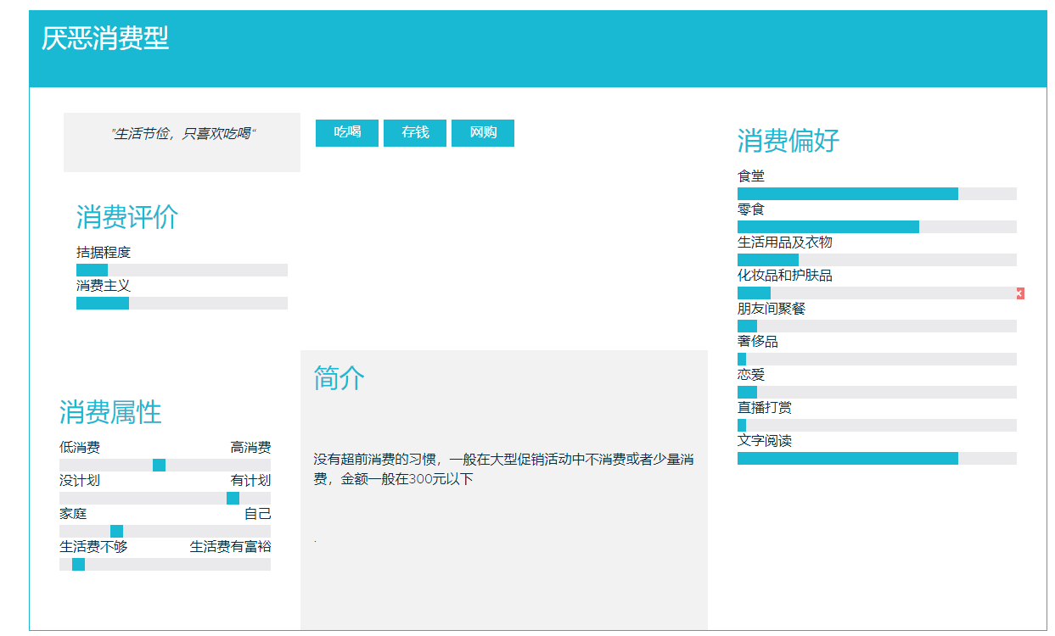Click the 网购 tag button
Screen dimensions: 1055x636
pos(483,133)
